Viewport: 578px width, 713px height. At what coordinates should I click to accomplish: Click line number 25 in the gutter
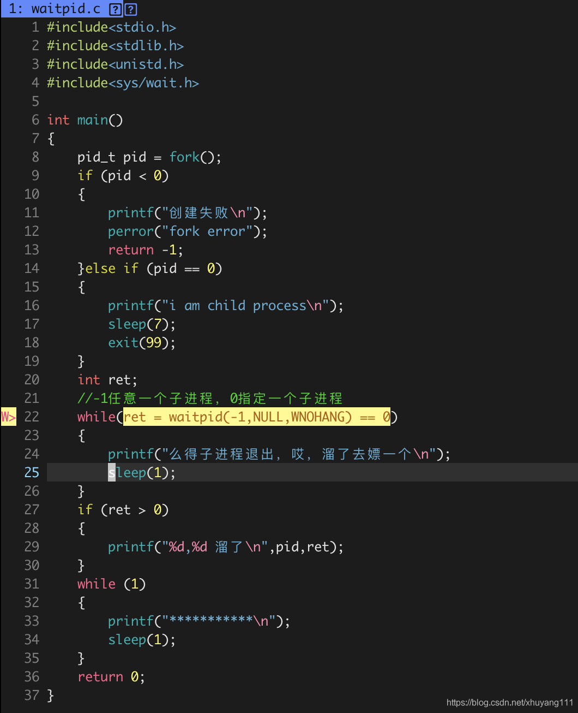click(x=32, y=473)
